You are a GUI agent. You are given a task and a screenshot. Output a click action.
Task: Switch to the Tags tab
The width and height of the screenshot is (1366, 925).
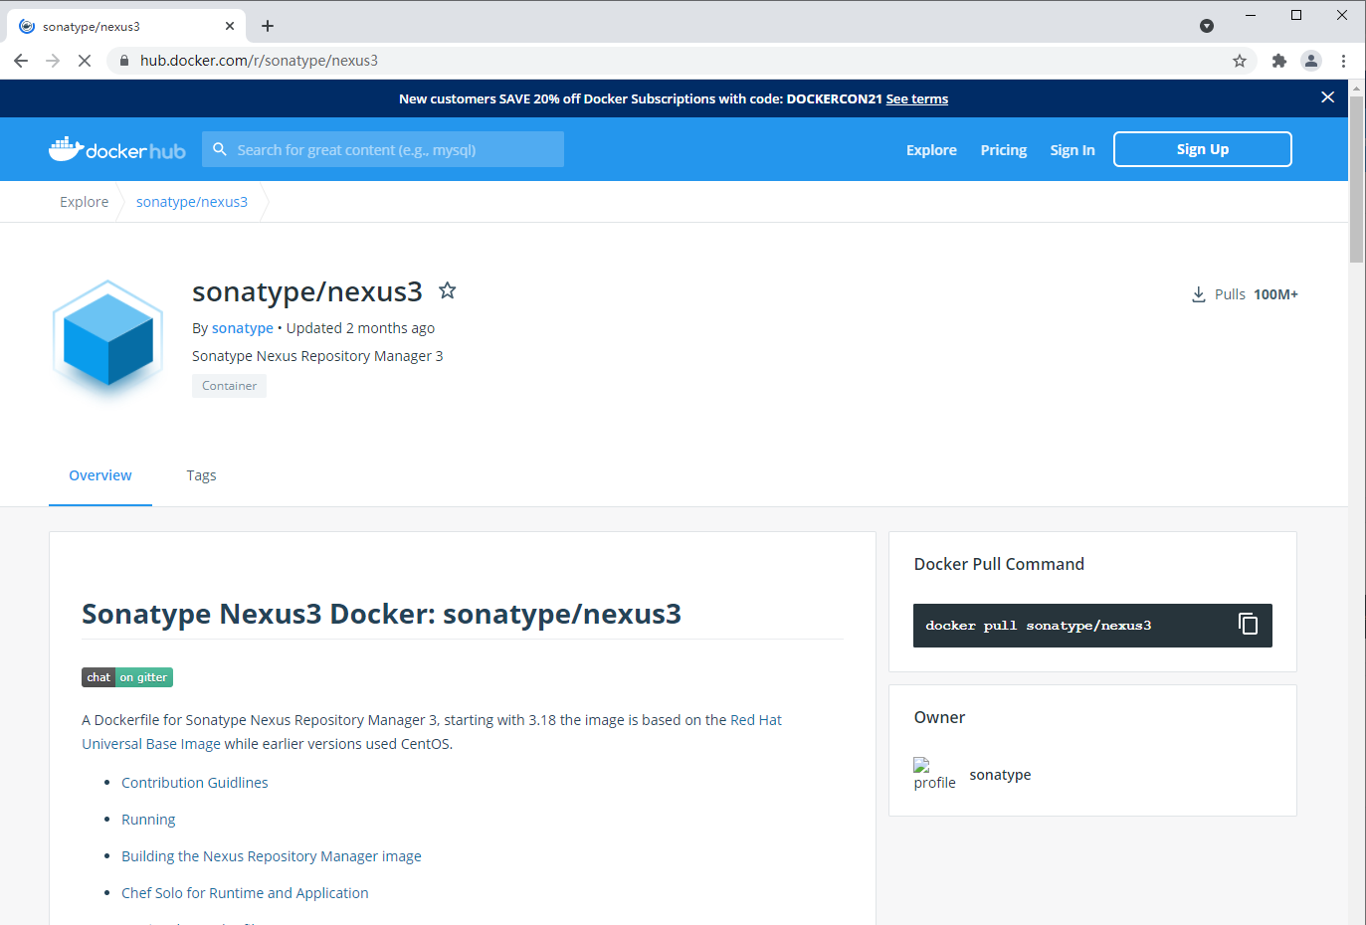click(201, 475)
